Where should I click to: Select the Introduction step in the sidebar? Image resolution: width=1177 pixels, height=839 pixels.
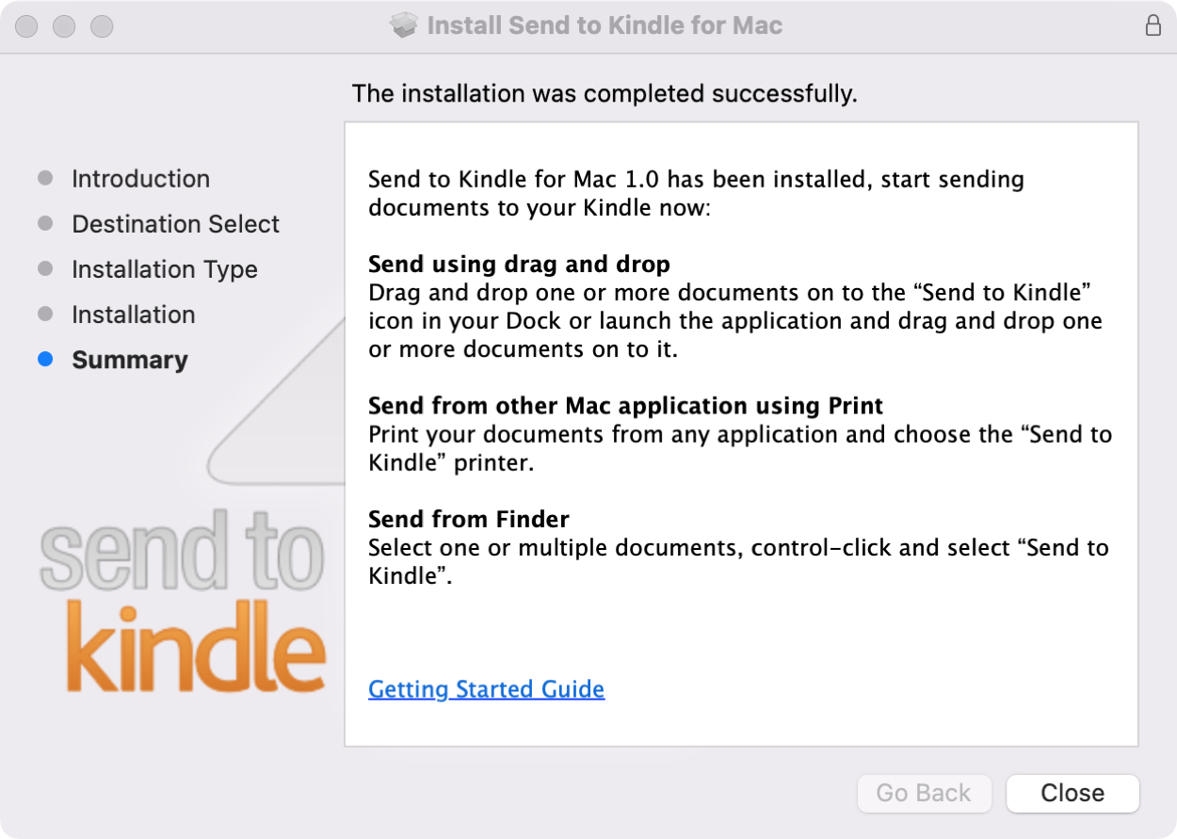pos(140,179)
